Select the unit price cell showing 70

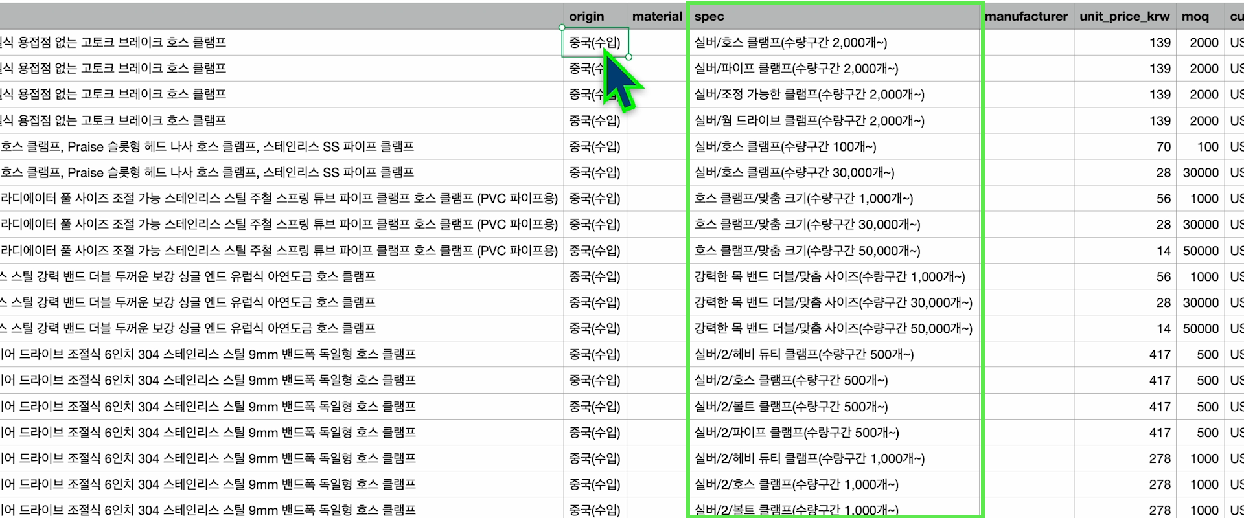tap(1125, 146)
